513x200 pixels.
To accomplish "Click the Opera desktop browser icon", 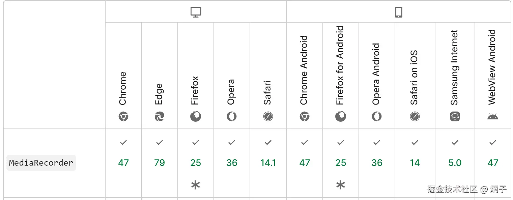I will click(232, 117).
